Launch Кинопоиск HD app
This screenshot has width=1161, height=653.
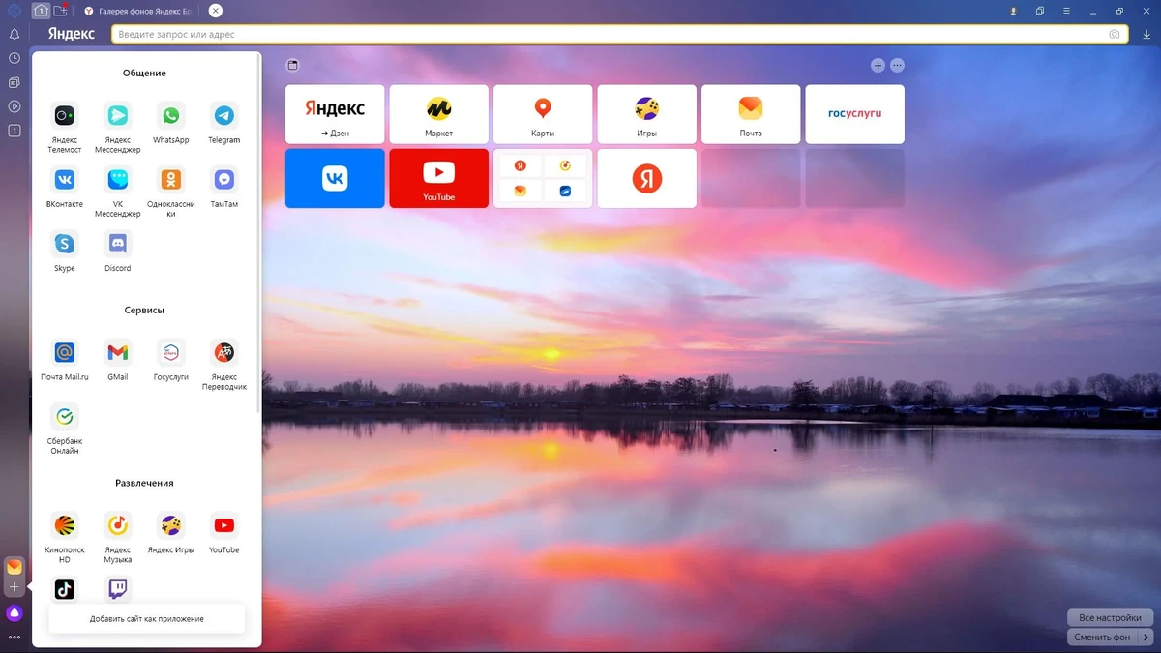tap(65, 525)
